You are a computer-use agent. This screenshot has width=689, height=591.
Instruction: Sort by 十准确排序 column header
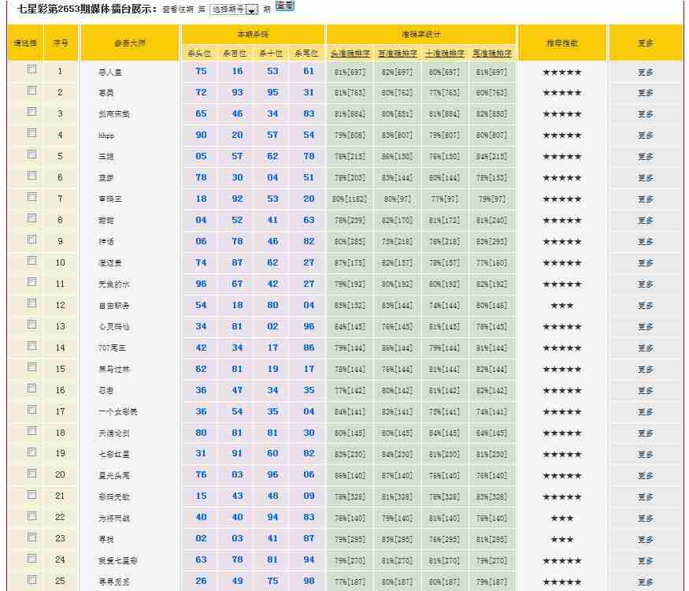coord(444,54)
